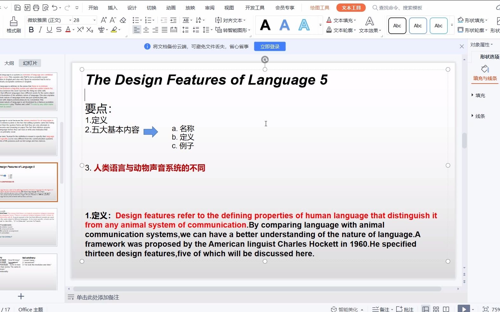Open the font size 28 dropdown

[94, 20]
